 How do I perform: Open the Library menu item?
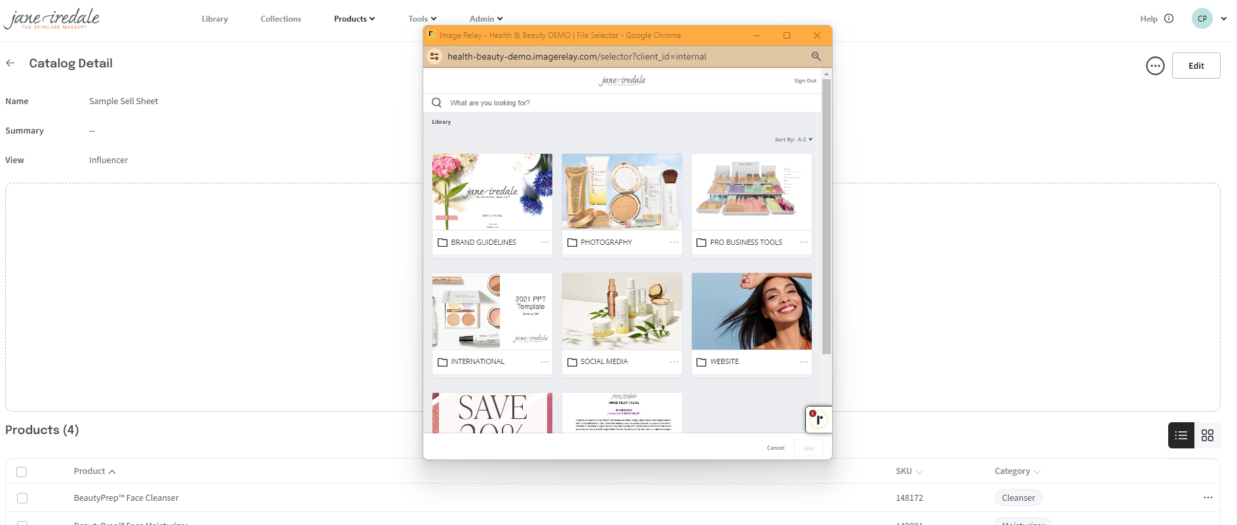215,18
